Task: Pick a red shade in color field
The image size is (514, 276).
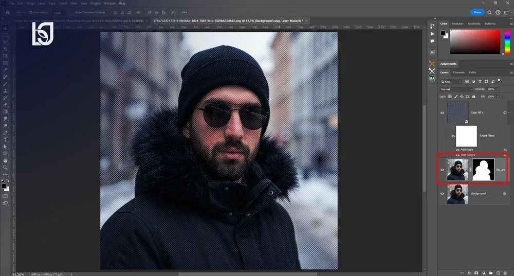Action: [x=475, y=42]
